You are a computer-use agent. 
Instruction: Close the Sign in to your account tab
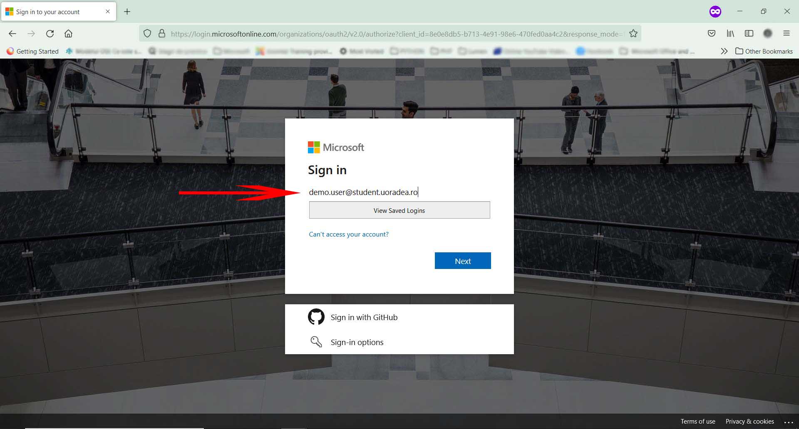(108, 12)
